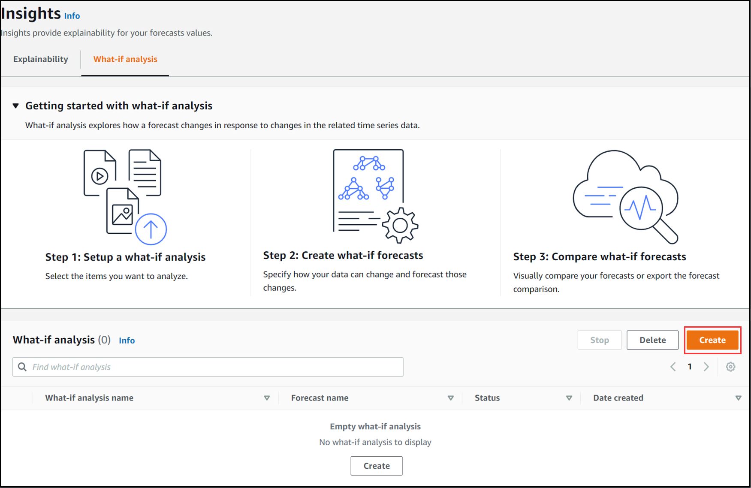This screenshot has height=488, width=751.
Task: Select page number 1 in pagination
Action: click(x=690, y=367)
